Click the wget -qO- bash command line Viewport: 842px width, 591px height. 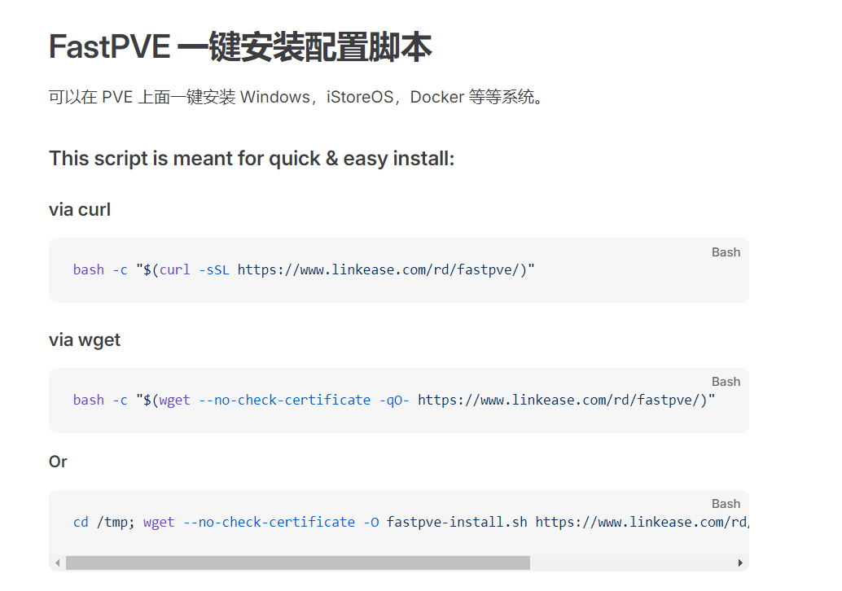pos(393,400)
